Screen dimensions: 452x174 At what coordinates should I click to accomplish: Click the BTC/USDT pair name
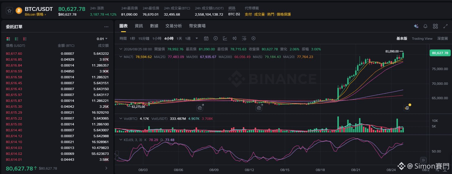[39, 9]
